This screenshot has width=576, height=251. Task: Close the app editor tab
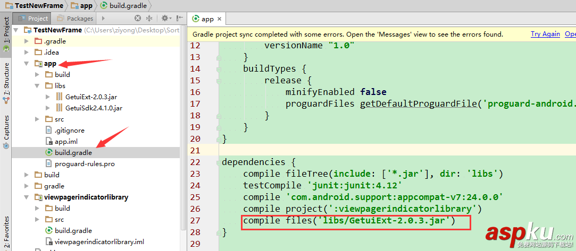tap(219, 19)
